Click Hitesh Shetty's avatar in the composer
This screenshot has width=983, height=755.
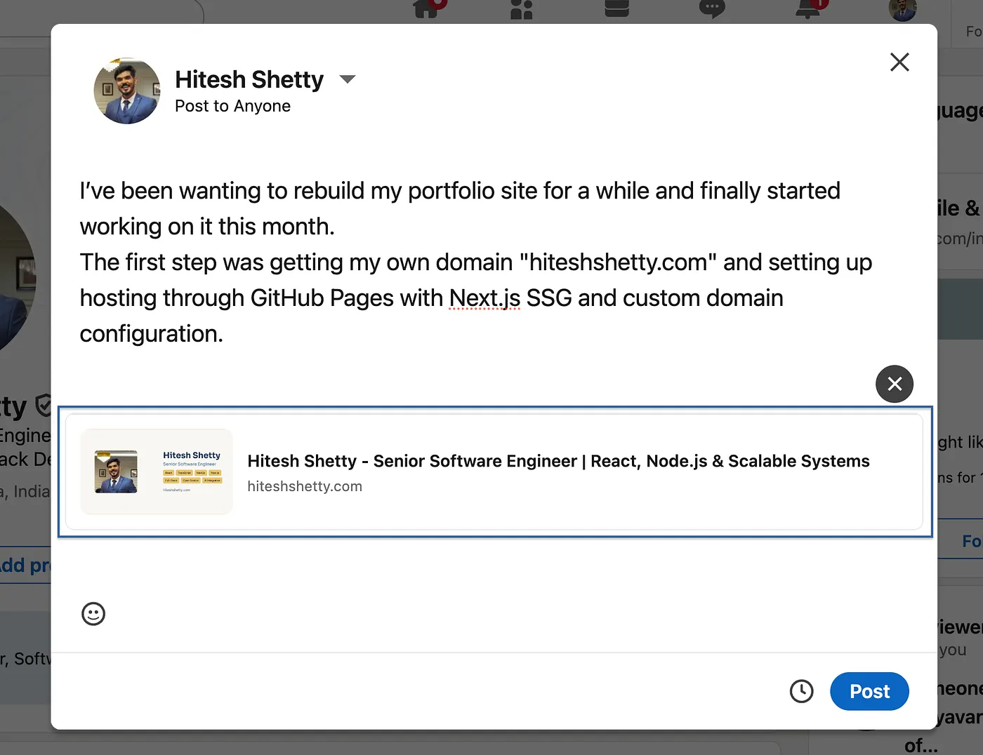(126, 90)
